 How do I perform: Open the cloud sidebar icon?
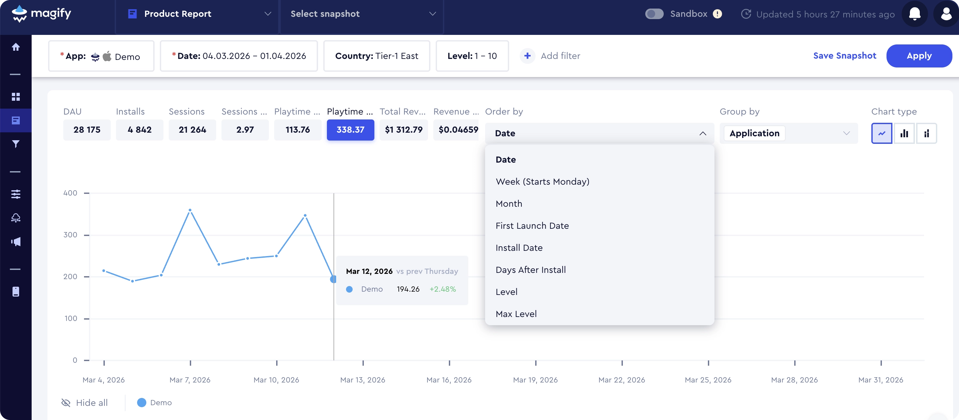click(x=15, y=218)
